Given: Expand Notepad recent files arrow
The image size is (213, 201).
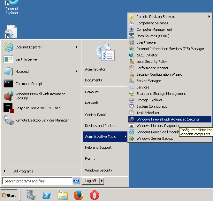Looking at the screenshot, I should [77, 71].
